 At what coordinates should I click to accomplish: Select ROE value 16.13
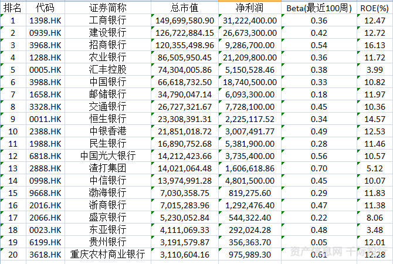pos(375,45)
